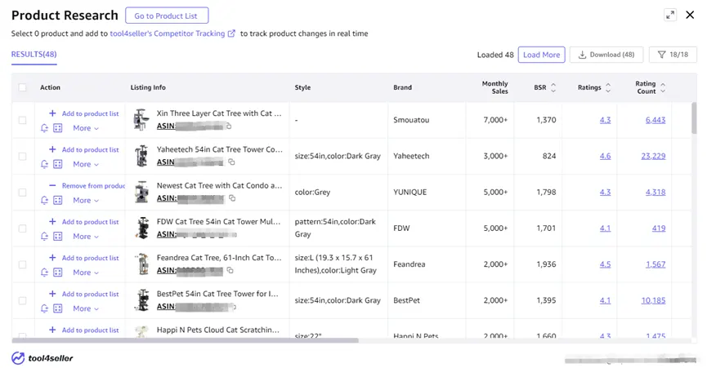The width and height of the screenshot is (707, 368).
Task: Copy ASIN of Feandrea Cat Tree
Action: click(230, 270)
